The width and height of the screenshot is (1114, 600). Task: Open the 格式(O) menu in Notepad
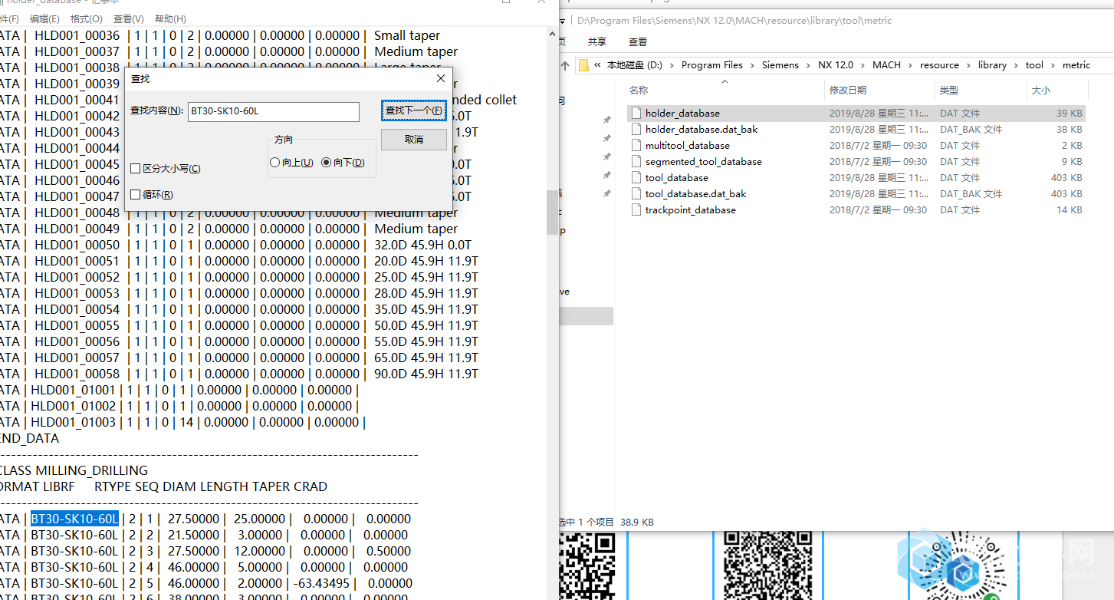click(86, 18)
